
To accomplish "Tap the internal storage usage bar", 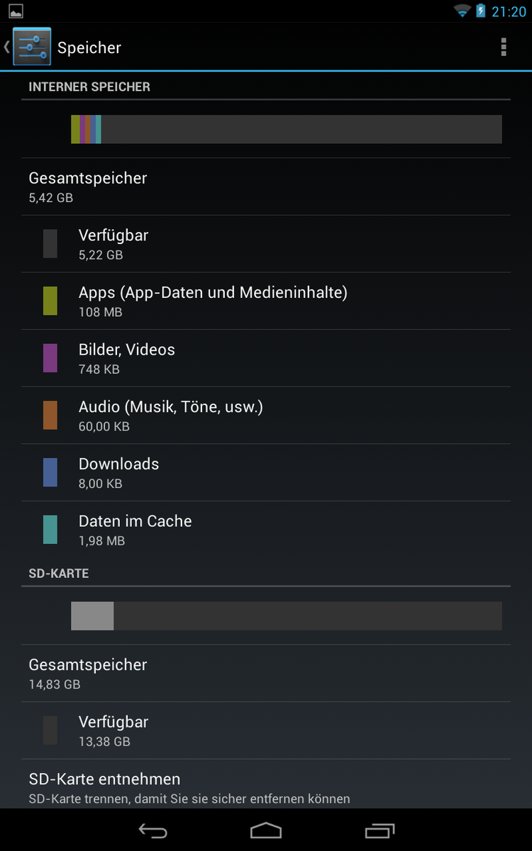I will point(287,129).
